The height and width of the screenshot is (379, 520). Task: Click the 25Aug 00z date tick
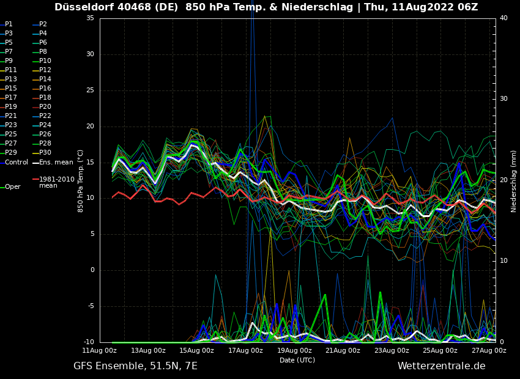click(x=440, y=351)
